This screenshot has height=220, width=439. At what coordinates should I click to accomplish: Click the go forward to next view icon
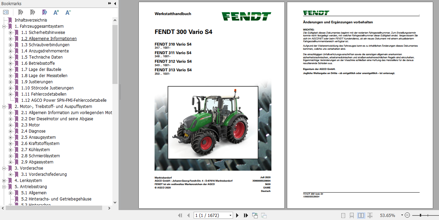[264, 215]
